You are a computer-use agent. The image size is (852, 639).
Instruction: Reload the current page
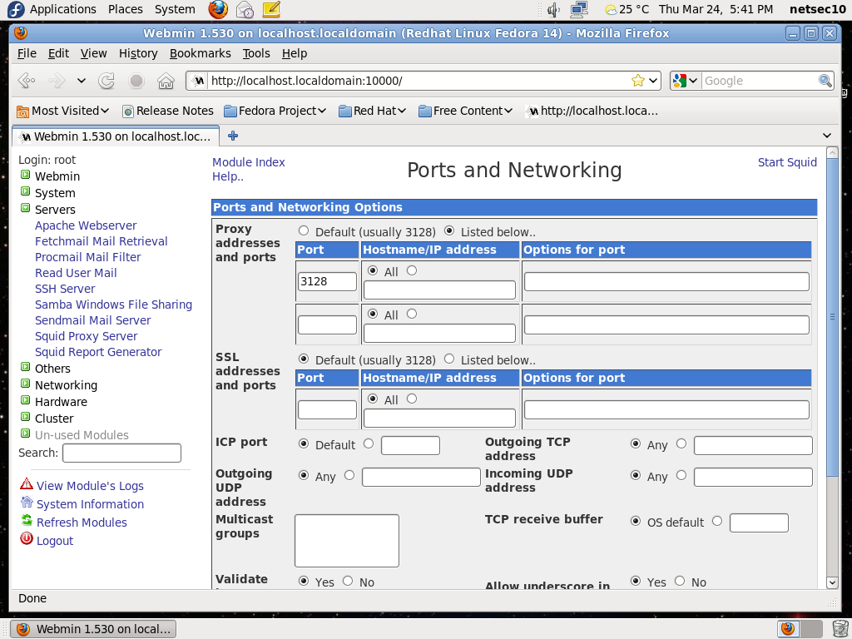click(x=106, y=81)
